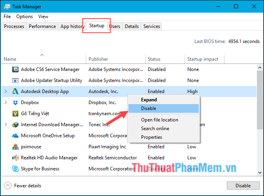The width and height of the screenshot is (264, 196).
Task: Click the Autodesk, Inc. publisher cell
Action: 104,91
